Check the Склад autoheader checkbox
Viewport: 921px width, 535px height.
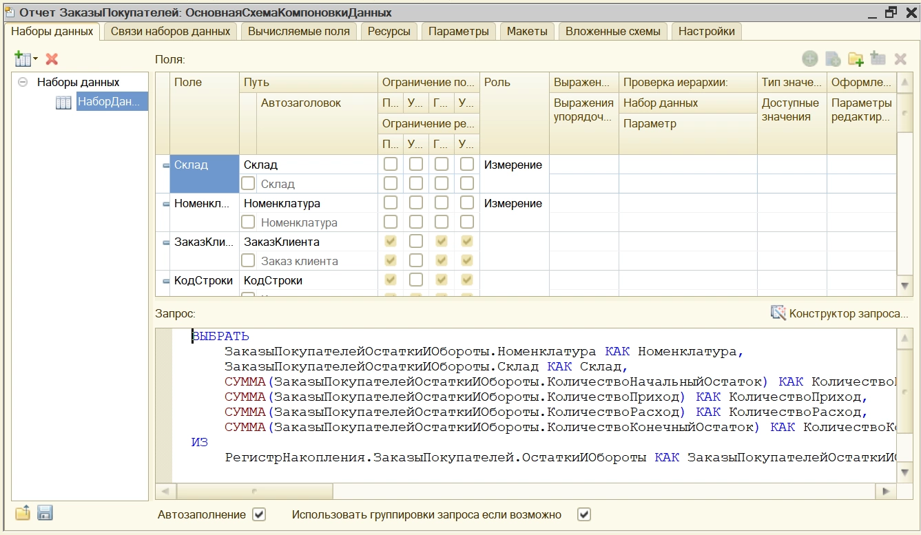click(x=248, y=184)
